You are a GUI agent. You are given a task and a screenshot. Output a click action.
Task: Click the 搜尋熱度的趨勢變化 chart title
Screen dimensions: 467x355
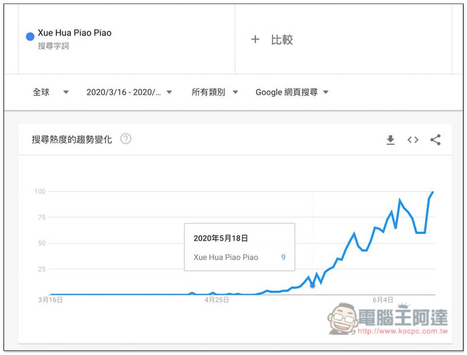tap(72, 140)
